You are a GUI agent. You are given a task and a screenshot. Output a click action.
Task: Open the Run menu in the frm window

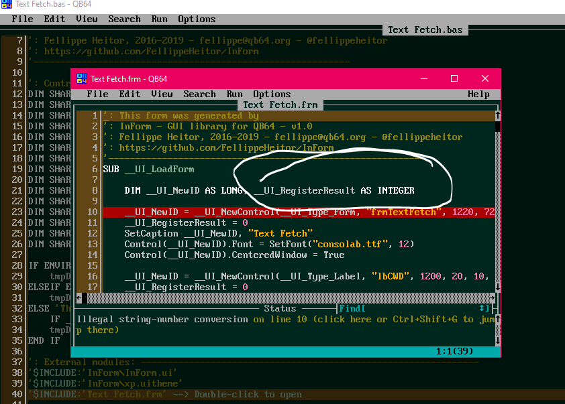pyautogui.click(x=234, y=94)
